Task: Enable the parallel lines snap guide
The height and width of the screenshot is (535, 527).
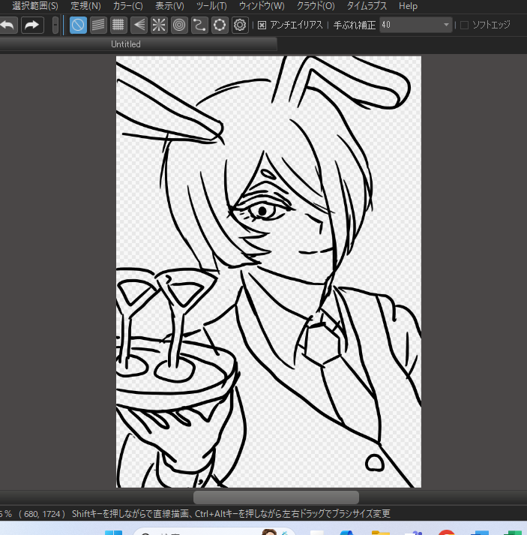Action: click(x=98, y=25)
